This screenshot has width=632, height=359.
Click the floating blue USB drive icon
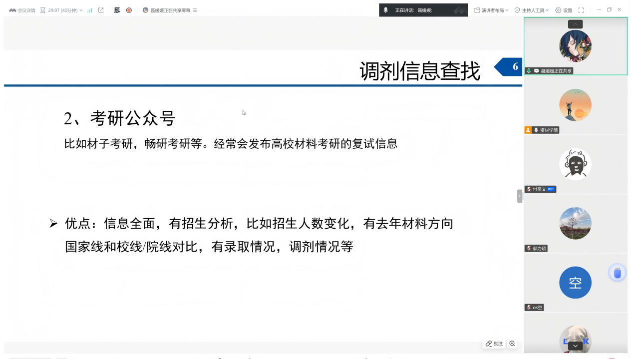[x=618, y=273]
